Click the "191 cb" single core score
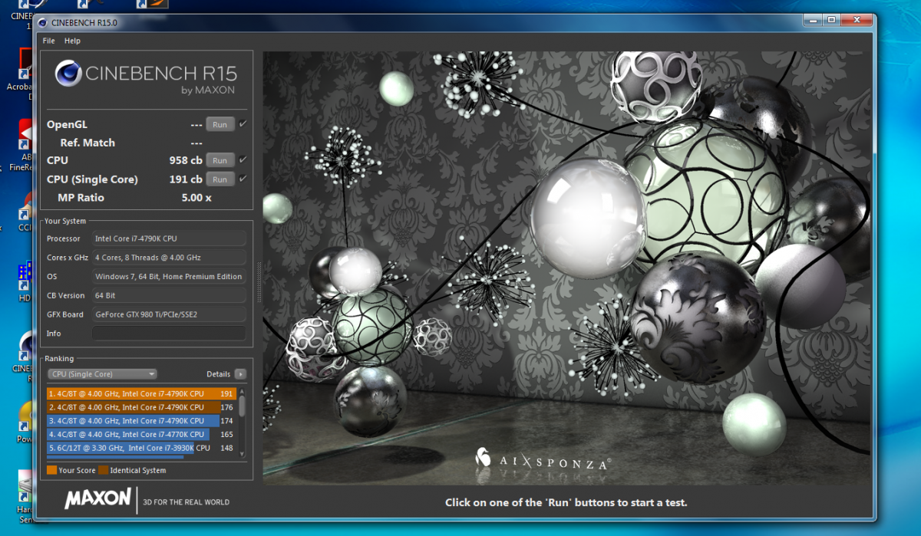 pyautogui.click(x=186, y=179)
